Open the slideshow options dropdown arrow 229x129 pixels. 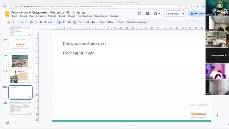(184, 14)
